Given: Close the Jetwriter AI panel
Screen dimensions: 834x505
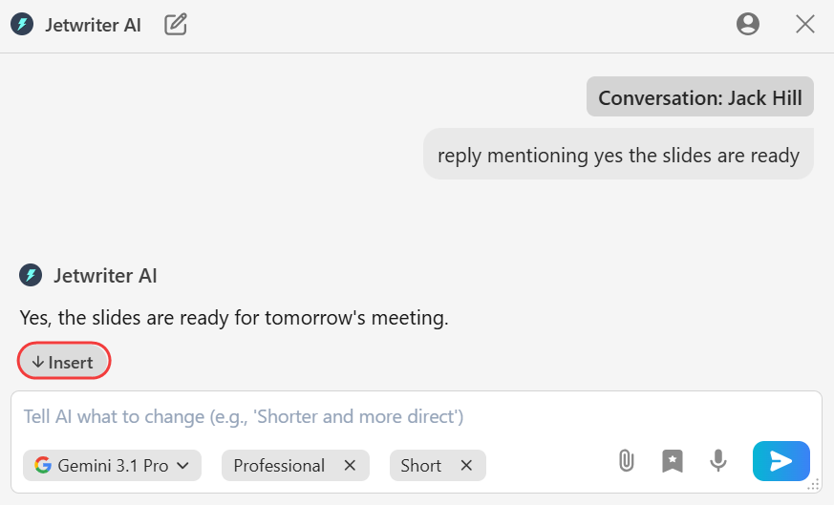Looking at the screenshot, I should (805, 25).
